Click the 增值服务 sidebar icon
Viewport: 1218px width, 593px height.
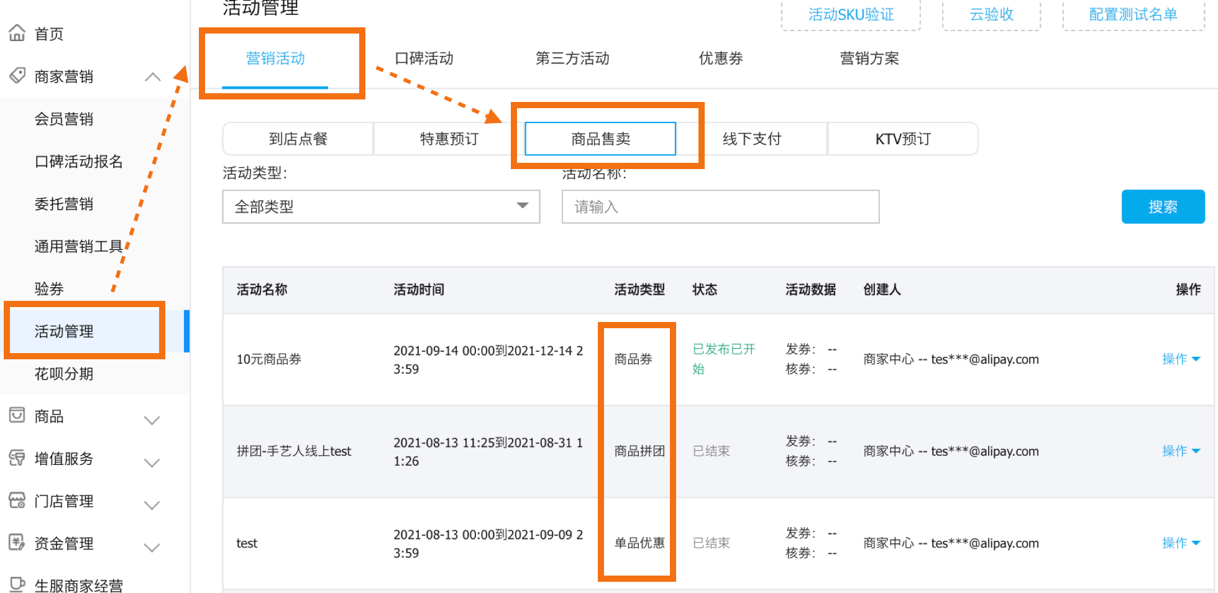[17, 458]
